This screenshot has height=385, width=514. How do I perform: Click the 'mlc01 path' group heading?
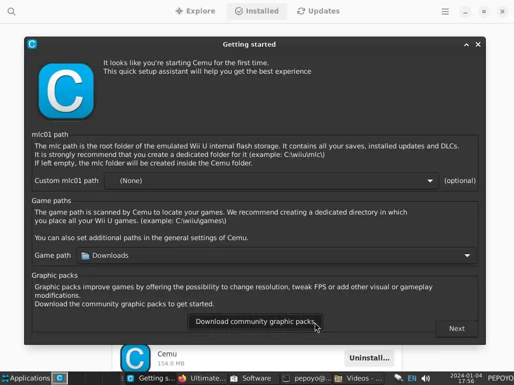tap(50, 134)
